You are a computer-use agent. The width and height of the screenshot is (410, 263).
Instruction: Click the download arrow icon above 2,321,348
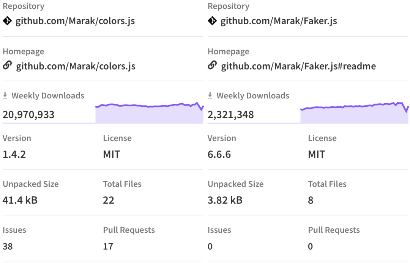[210, 96]
